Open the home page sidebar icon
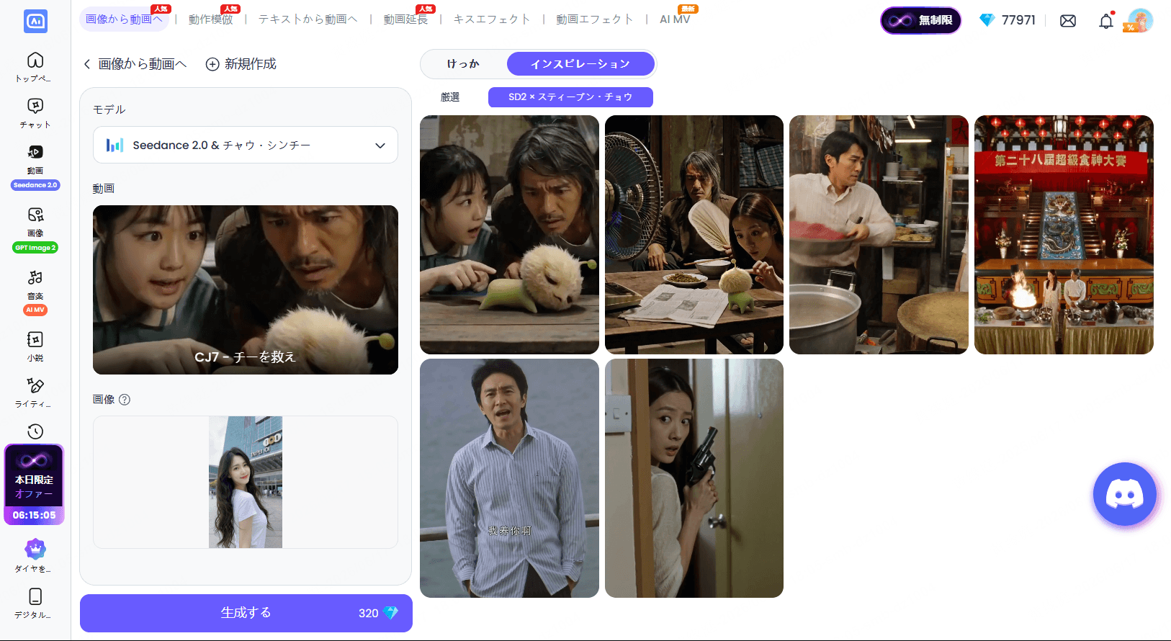This screenshot has width=1171, height=641. [35, 60]
